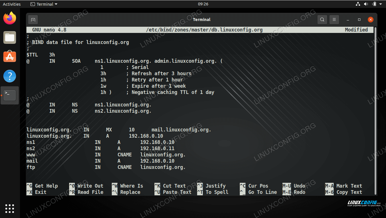Launch Ubuntu Software from the dock

[x=10, y=57]
